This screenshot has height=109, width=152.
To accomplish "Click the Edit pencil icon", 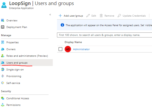I will [x=88, y=16].
